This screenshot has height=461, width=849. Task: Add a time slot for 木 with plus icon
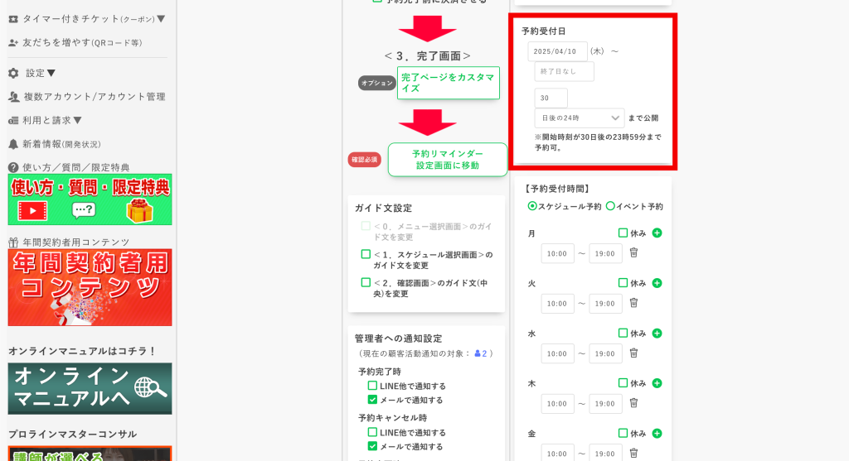click(x=657, y=383)
